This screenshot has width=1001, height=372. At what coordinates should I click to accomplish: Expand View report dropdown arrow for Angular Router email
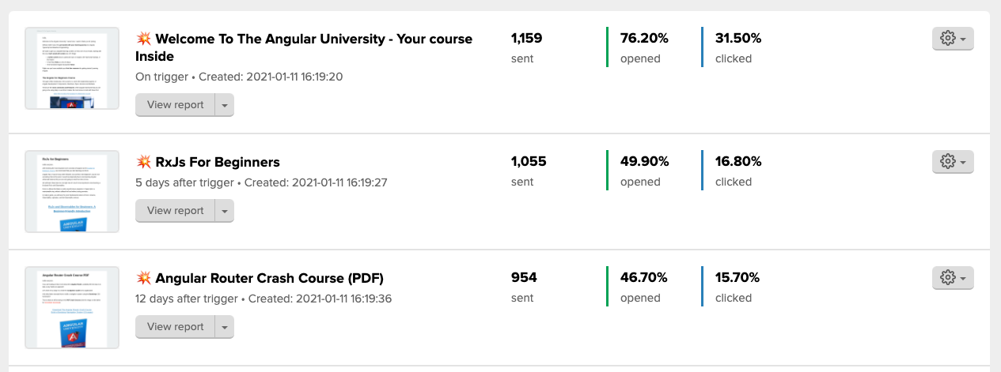[224, 327]
